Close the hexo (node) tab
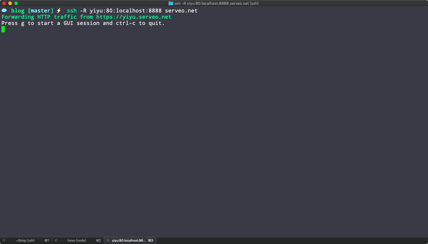 pos(56,240)
